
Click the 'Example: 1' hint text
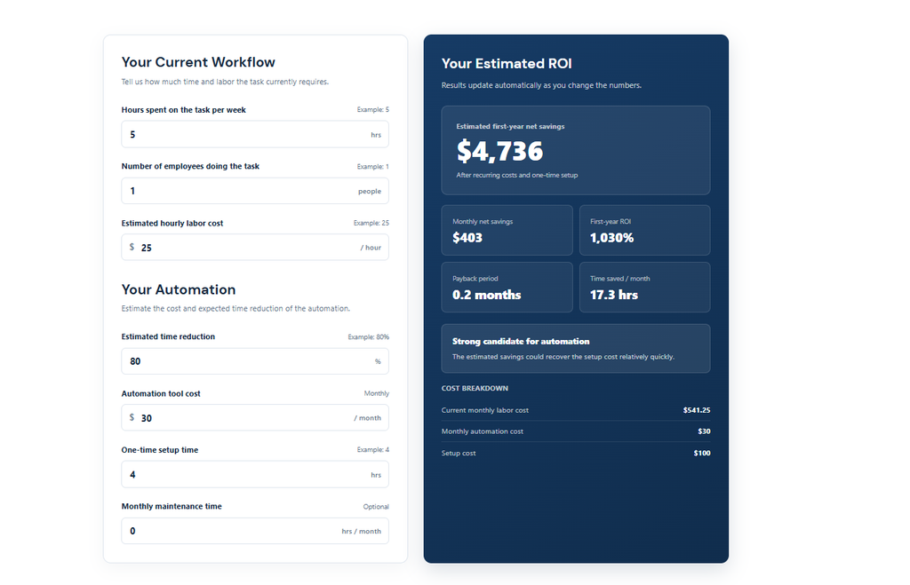click(x=372, y=166)
